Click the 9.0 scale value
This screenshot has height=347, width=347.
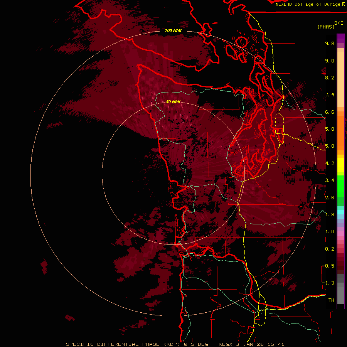[330, 61]
